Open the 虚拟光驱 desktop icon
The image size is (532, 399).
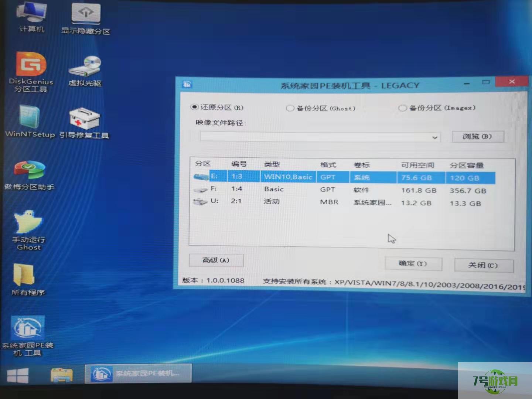[85, 71]
